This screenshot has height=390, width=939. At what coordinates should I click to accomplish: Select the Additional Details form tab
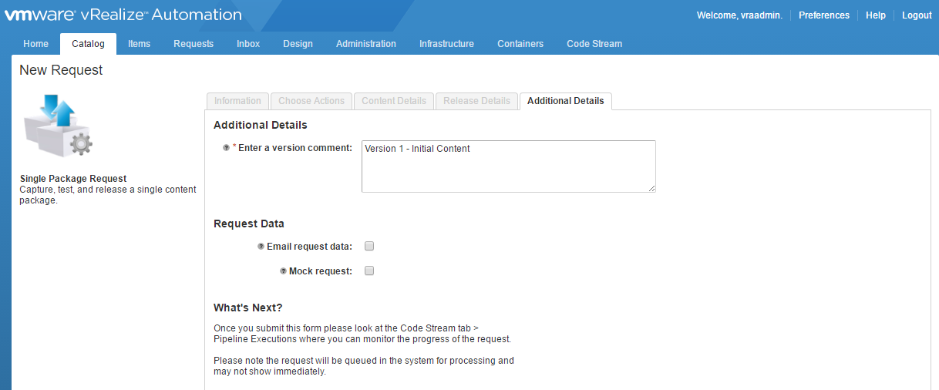point(565,101)
